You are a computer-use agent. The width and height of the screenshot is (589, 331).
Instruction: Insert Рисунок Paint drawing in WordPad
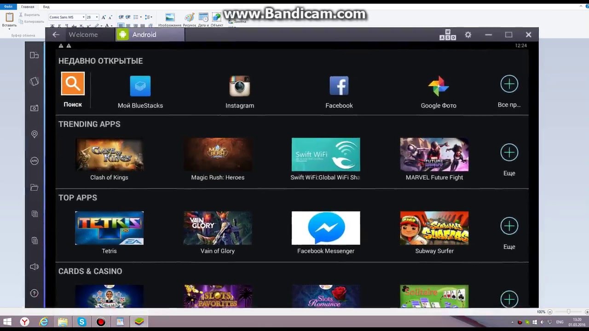(x=189, y=19)
